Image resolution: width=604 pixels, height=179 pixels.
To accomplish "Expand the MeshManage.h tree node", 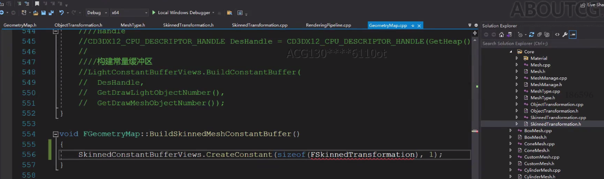I will click(x=517, y=84).
